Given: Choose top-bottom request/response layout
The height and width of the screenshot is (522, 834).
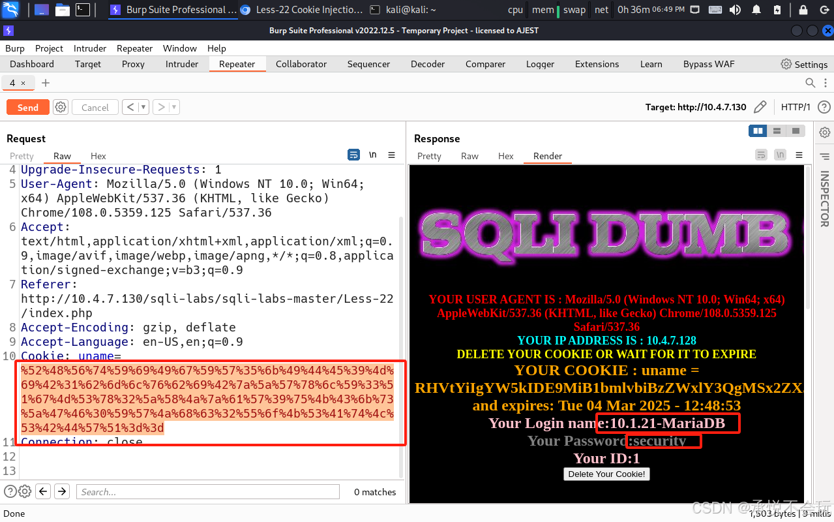Looking at the screenshot, I should (777, 131).
